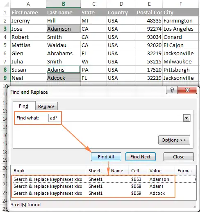Close the Find and Replace dialog with X
200x212 pixels.
tap(187, 90)
